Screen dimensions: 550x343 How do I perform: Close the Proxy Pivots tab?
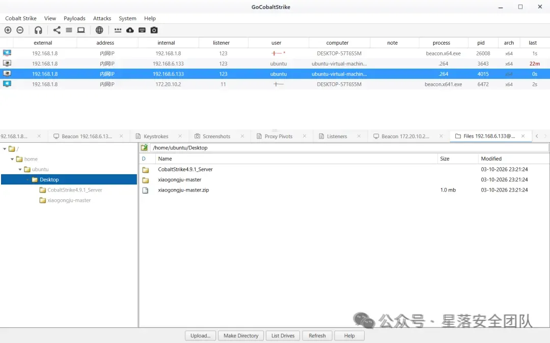coord(305,136)
